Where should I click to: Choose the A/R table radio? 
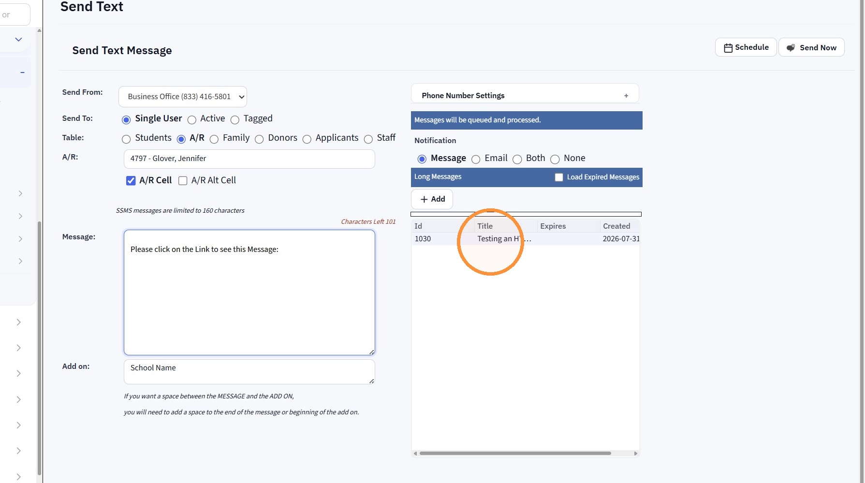coord(181,139)
